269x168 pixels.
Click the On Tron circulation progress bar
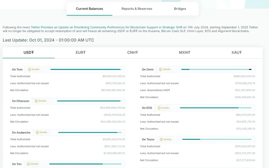[x=86, y=70]
